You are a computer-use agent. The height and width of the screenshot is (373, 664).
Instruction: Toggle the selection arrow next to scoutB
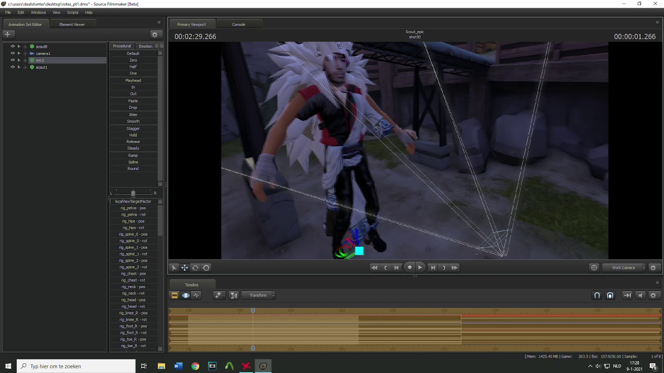coord(19,47)
